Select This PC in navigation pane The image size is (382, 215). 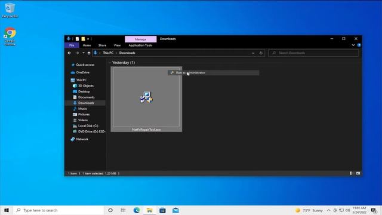pos(81,80)
